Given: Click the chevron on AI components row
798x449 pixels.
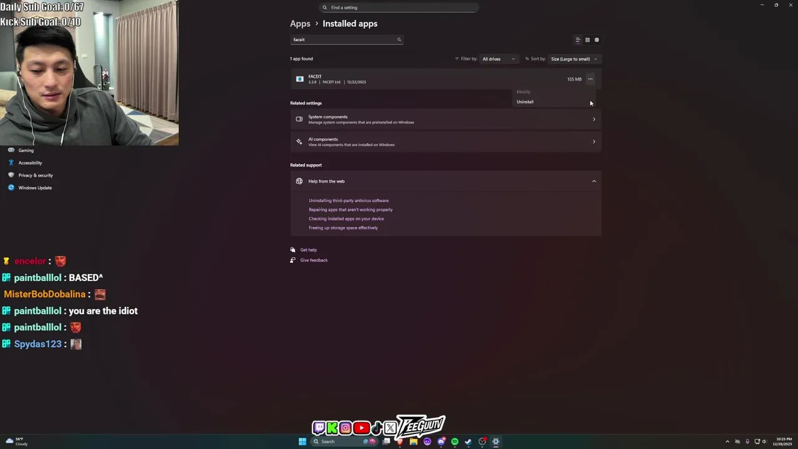Looking at the screenshot, I should click(594, 142).
